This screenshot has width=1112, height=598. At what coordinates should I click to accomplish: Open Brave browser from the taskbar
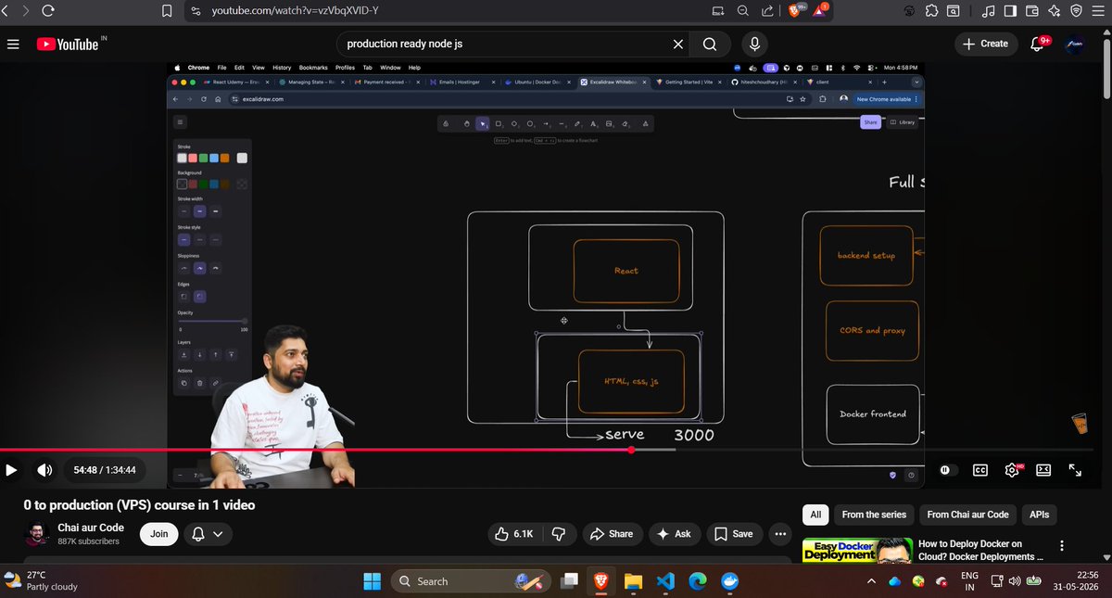pos(600,581)
